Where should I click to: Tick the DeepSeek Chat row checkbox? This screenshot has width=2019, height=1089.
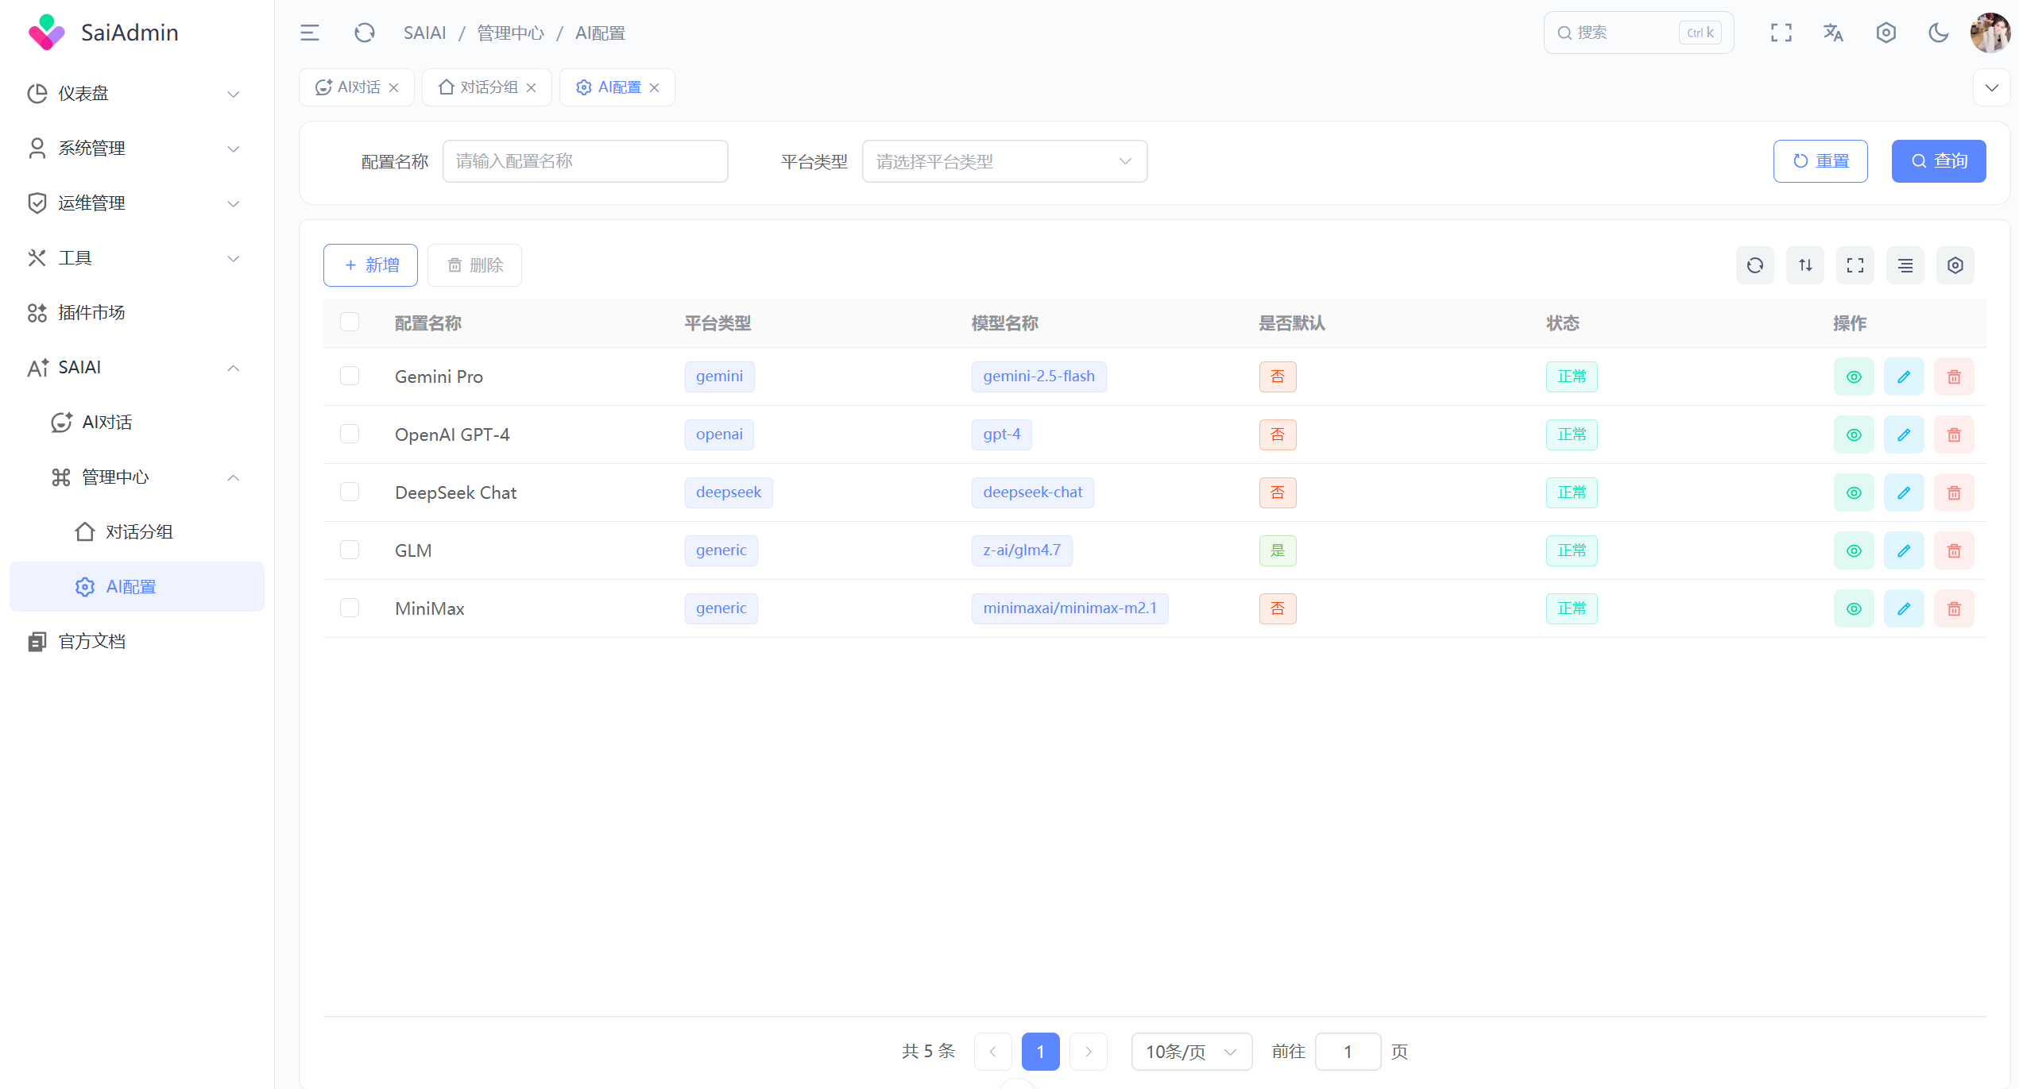[350, 492]
